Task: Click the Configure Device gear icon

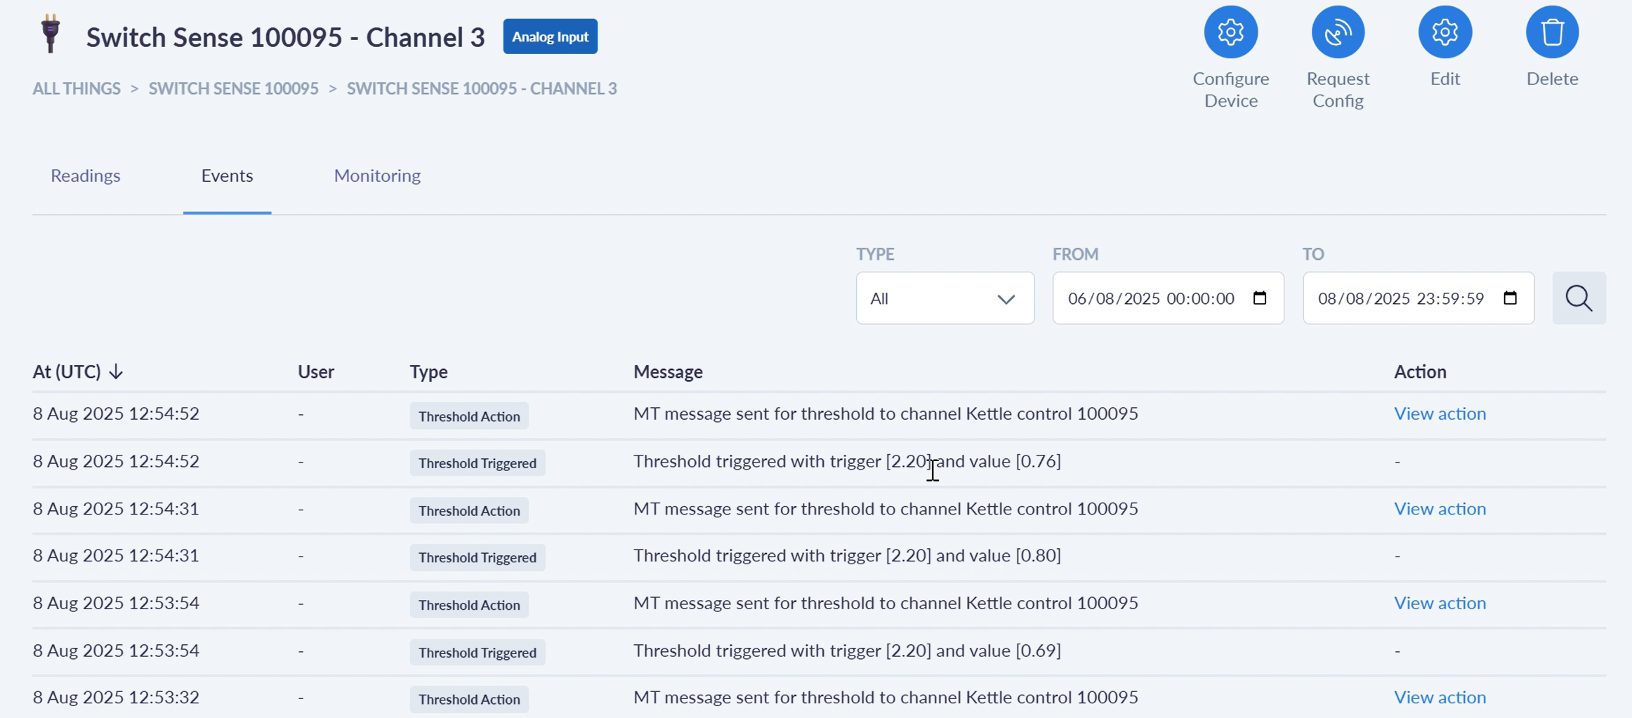Action: click(1230, 32)
